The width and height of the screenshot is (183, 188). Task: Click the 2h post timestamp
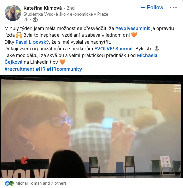click(26, 20)
